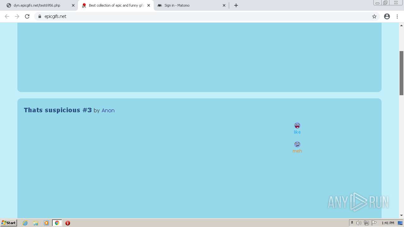Viewport: 404px width, 227px height.
Task: Close the dyn.epicgifs.net tab
Action: (73, 5)
